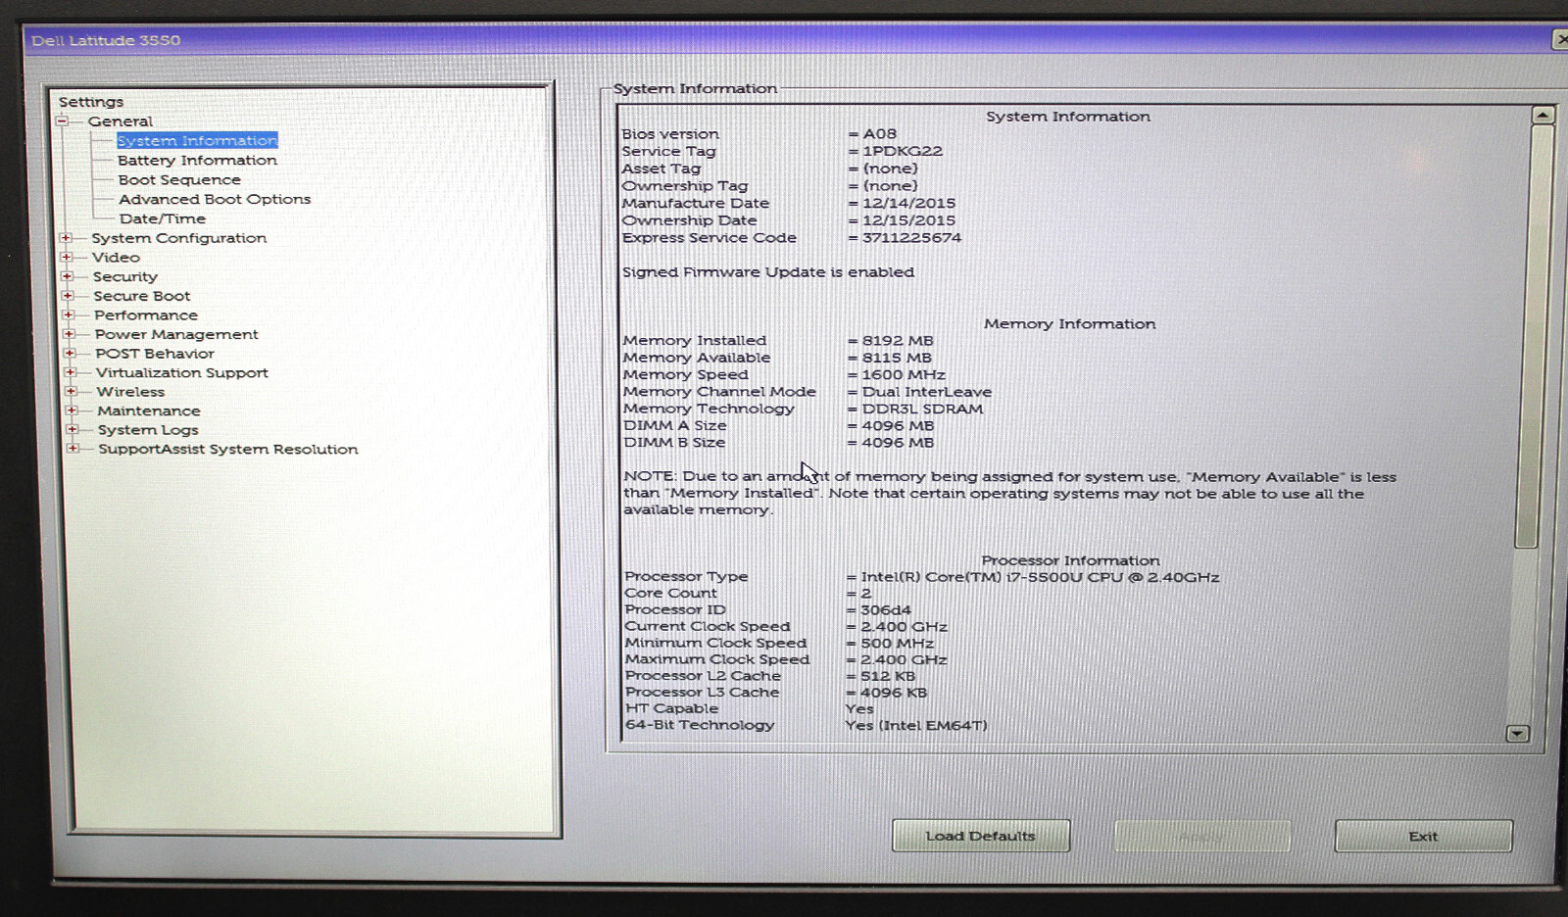
Task: Click 64-Bit Technology value Yes (Intel EM64T)
Action: [916, 725]
